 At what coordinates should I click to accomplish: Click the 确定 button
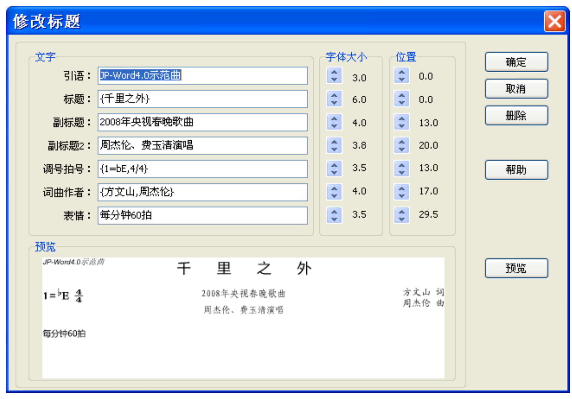pos(516,62)
